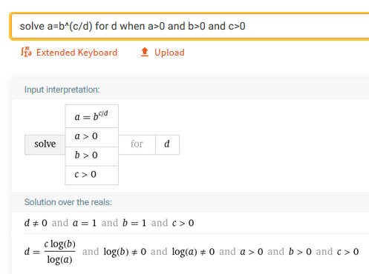
Task: Click the Input interpretation heading
Action: 62,90
